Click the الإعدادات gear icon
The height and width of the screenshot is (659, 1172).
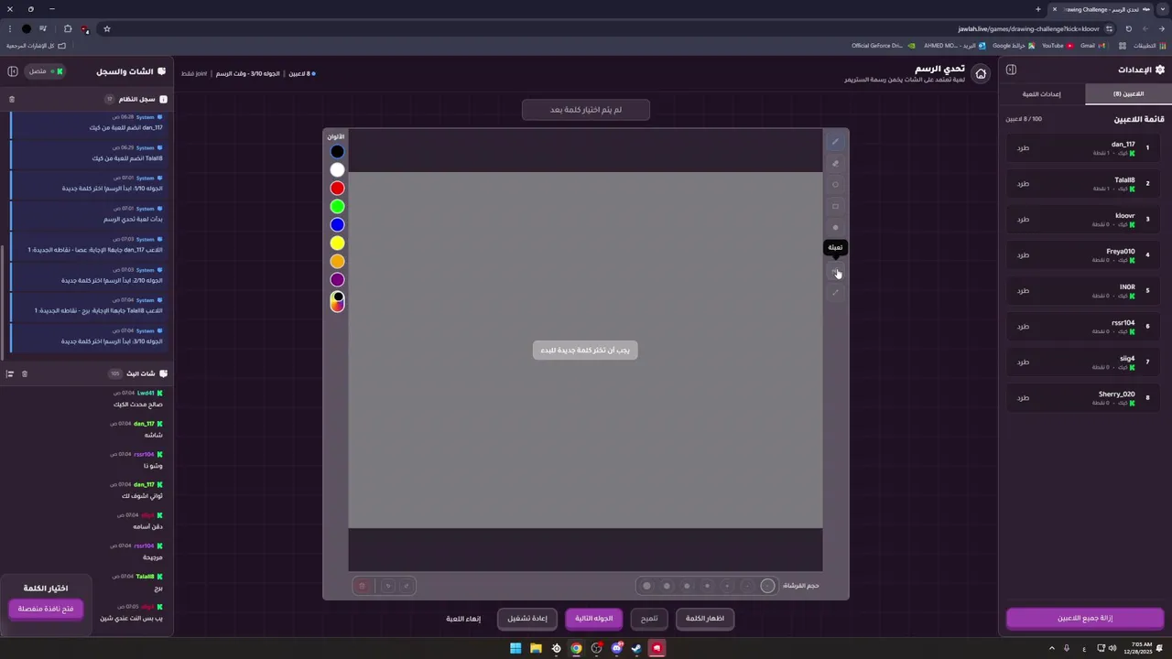click(1160, 70)
